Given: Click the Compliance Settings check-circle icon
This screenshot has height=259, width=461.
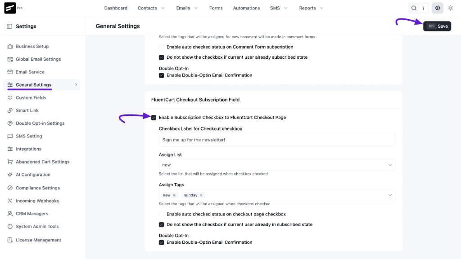Looking at the screenshot, I should (x=10, y=188).
